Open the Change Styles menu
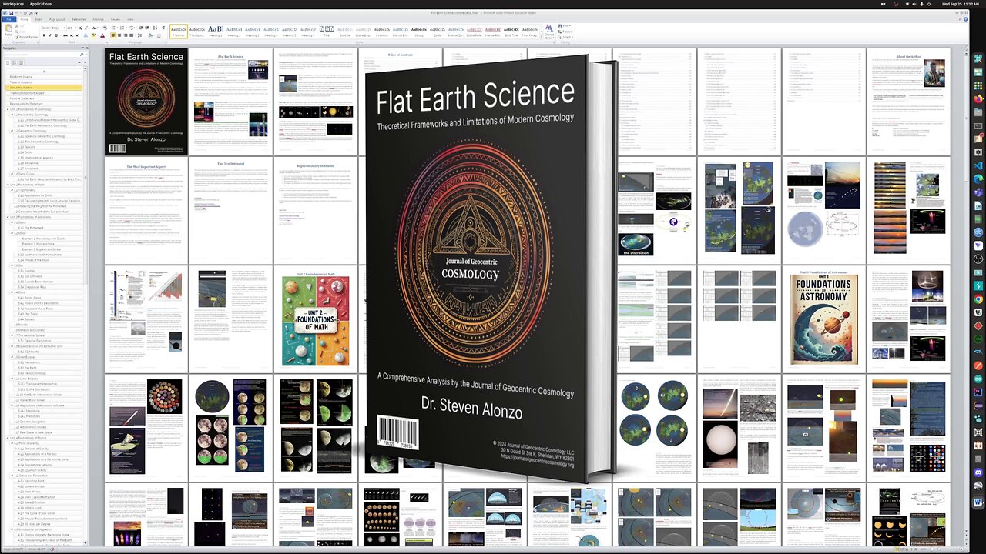This screenshot has height=554, width=986. [x=549, y=32]
